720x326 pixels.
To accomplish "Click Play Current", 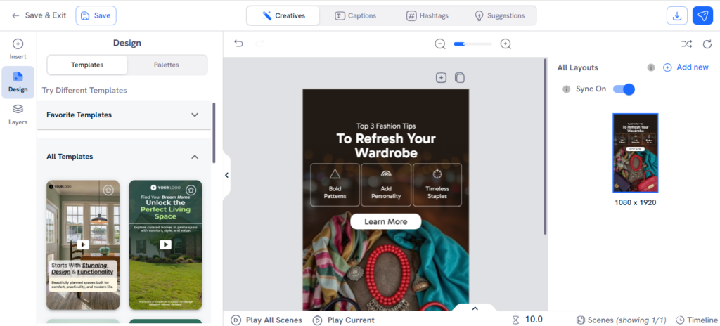I will pos(343,320).
